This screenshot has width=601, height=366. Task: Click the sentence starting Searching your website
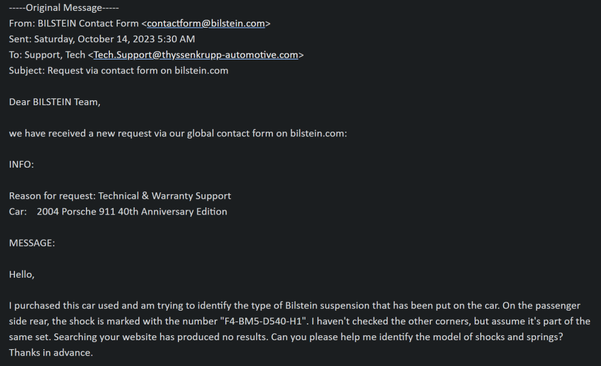138,337
